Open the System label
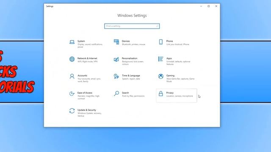 click(x=81, y=41)
